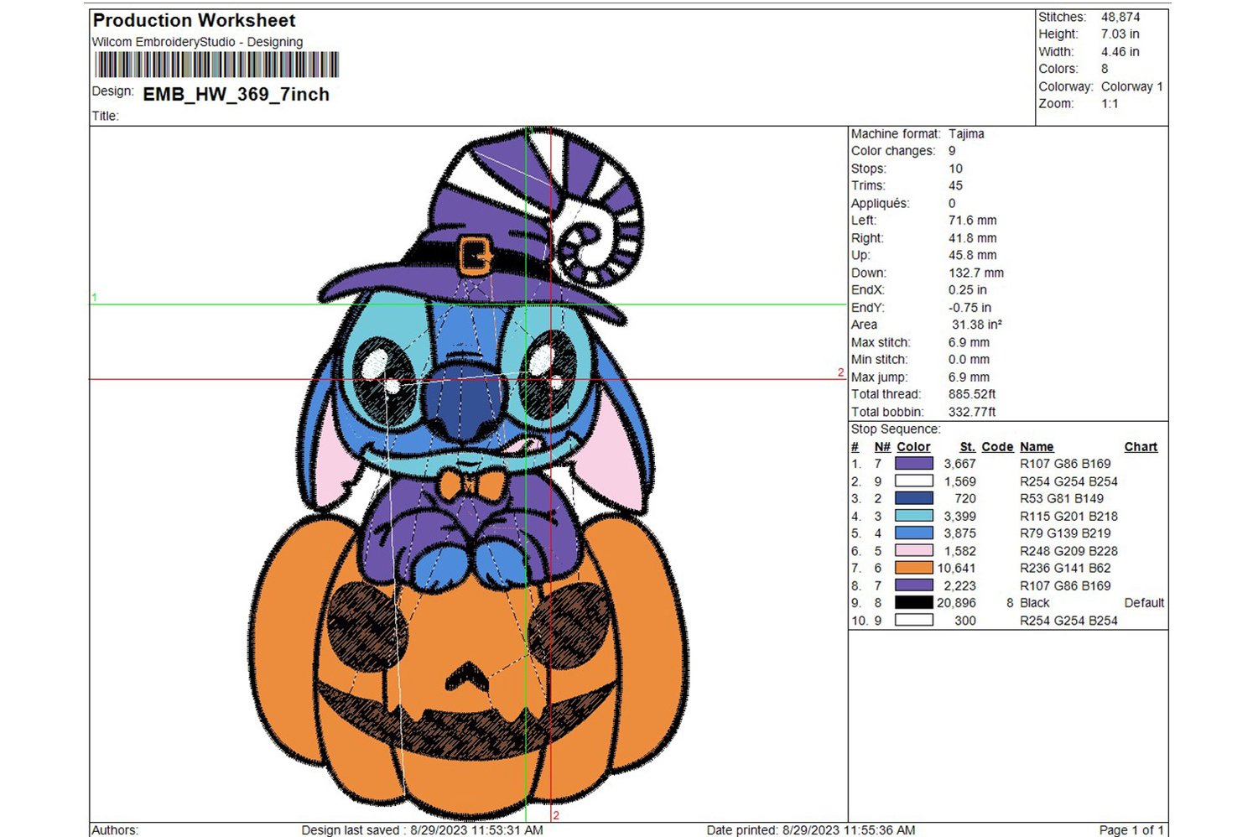This screenshot has width=1258, height=837.
Task: Click the color name "R53 G81 B149"
Action: (x=1062, y=498)
